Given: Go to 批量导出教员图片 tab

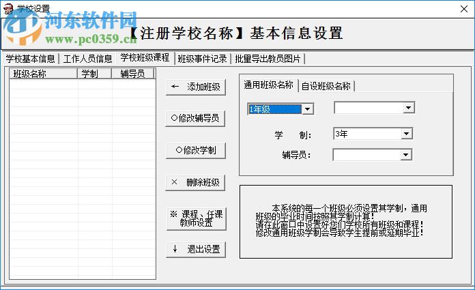Looking at the screenshot, I should 268,59.
